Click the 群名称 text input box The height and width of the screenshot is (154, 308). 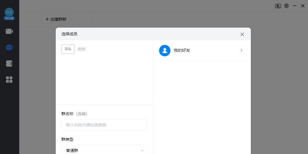[x=104, y=125]
